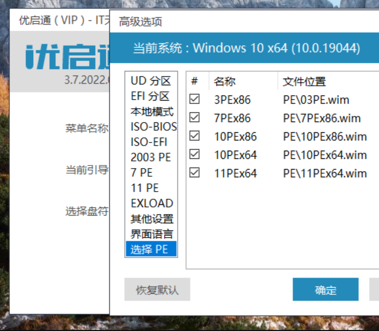The width and height of the screenshot is (379, 331).
Task: Select the highlighted 选择 PE item
Action: coord(151,249)
